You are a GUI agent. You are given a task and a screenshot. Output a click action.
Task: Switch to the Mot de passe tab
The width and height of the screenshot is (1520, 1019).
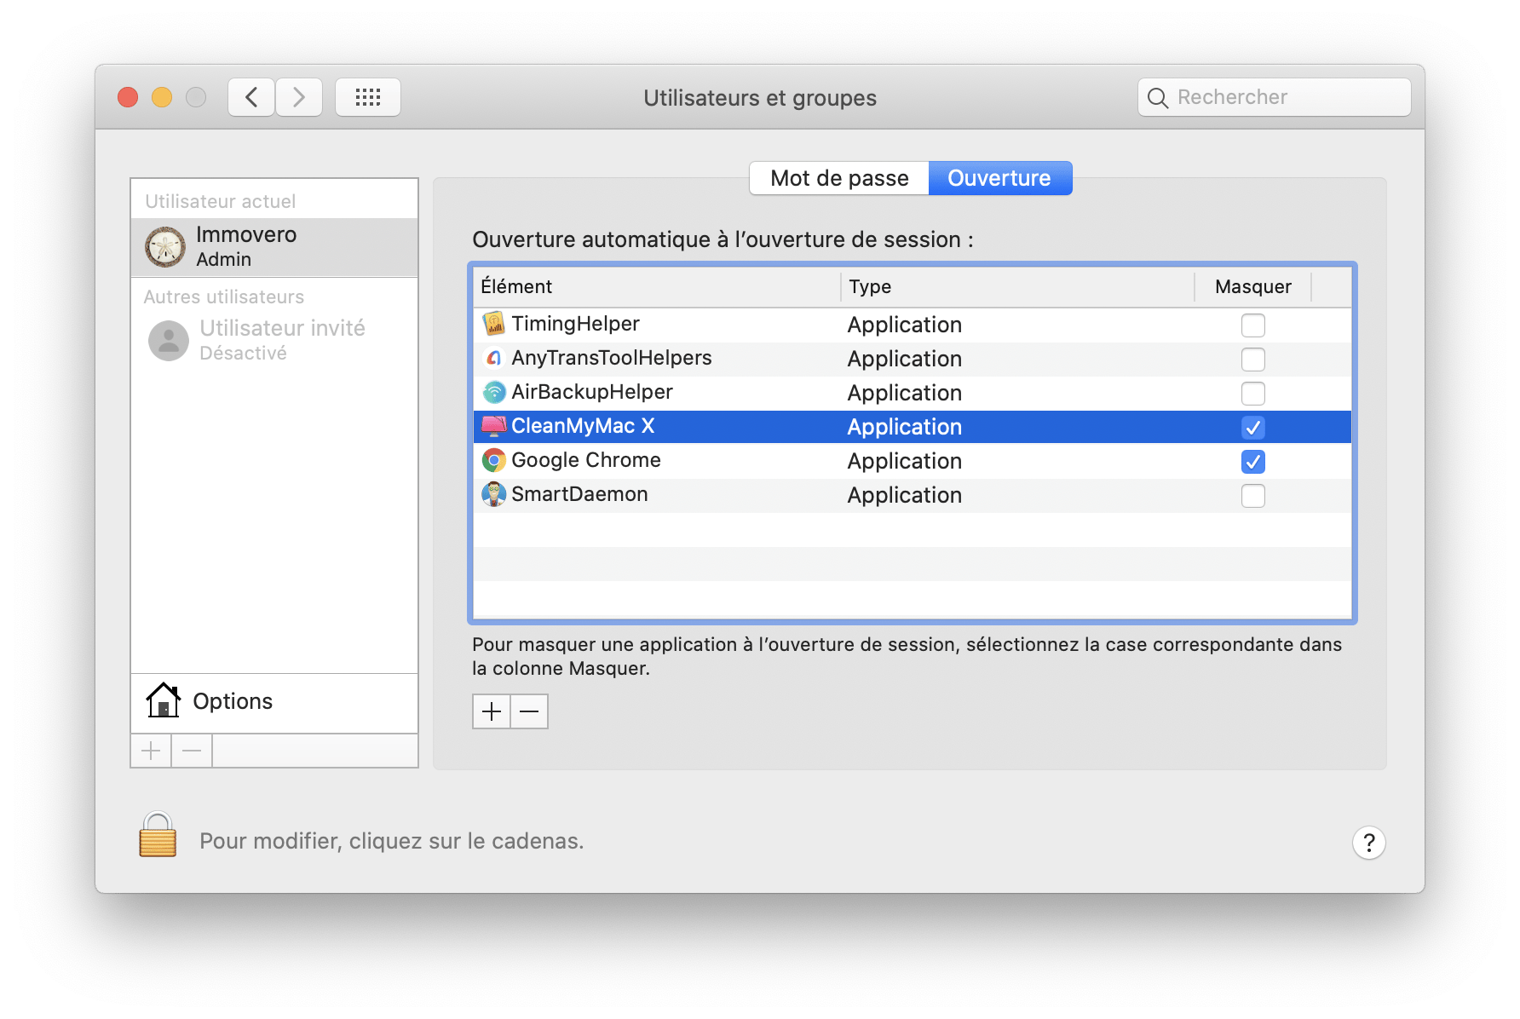point(839,178)
